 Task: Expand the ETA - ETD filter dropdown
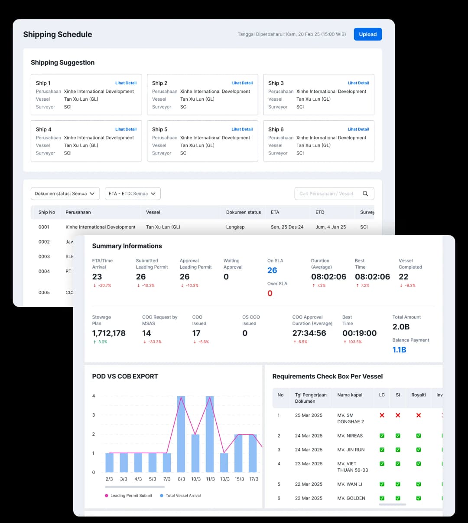pos(133,194)
